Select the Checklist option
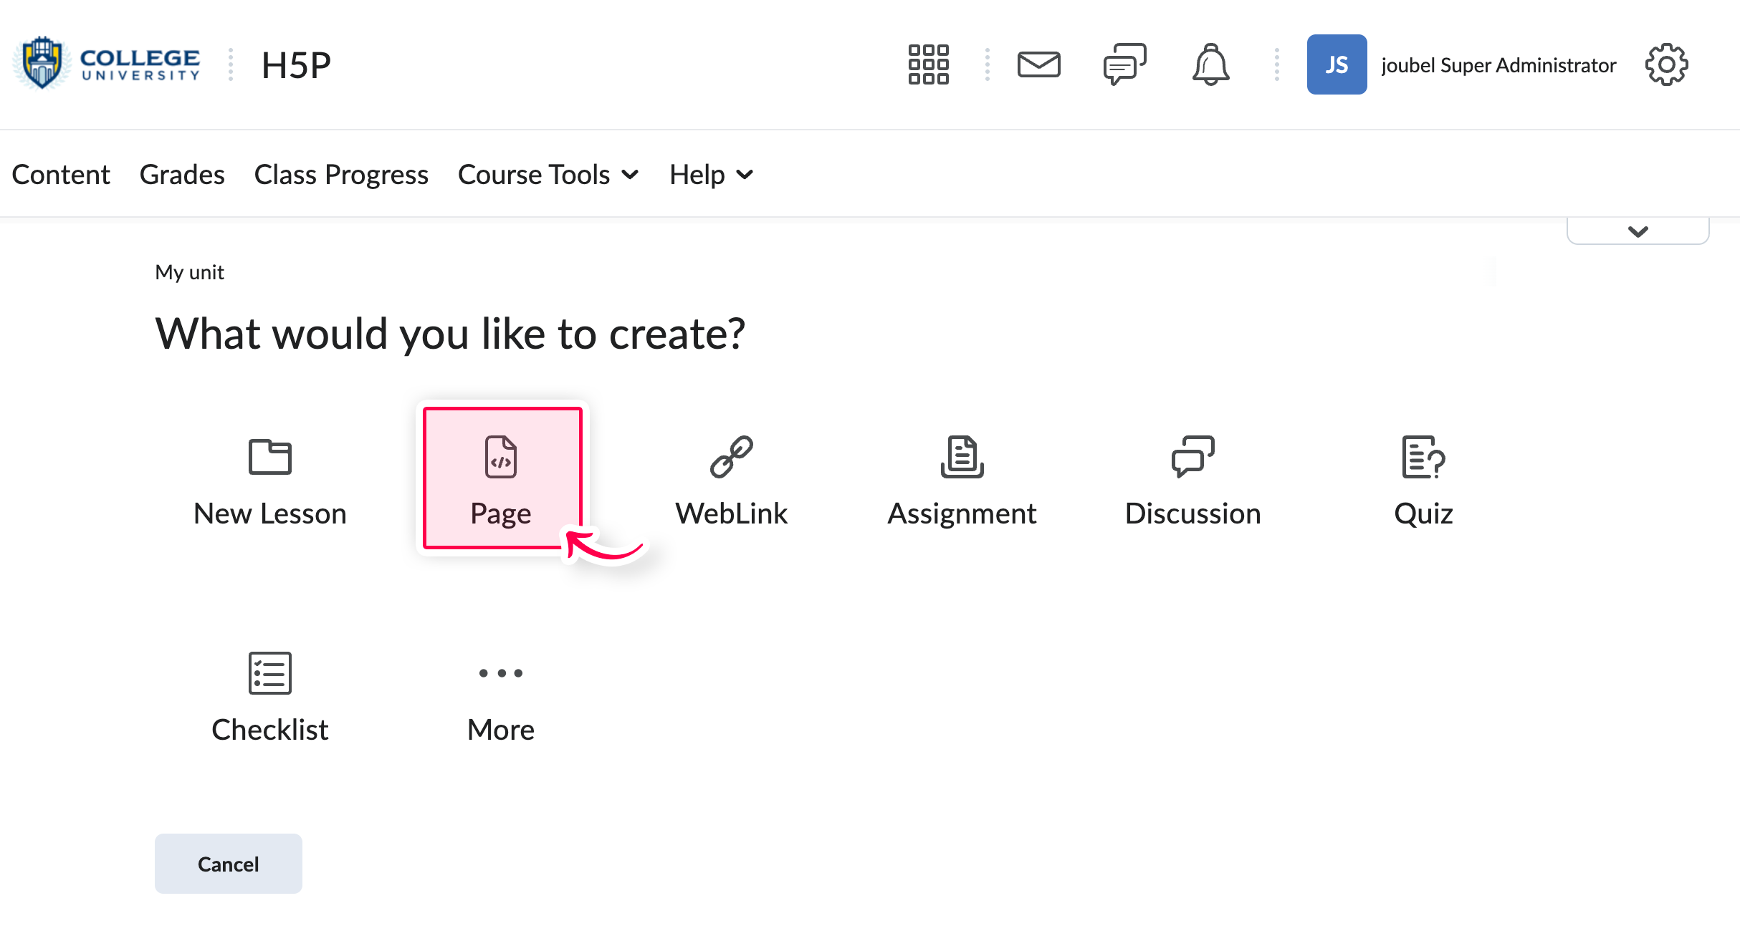This screenshot has width=1740, height=931. [x=269, y=696]
